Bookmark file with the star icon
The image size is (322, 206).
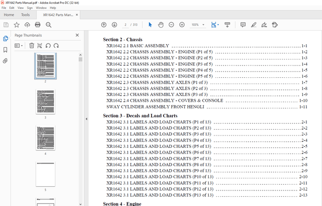17,25
